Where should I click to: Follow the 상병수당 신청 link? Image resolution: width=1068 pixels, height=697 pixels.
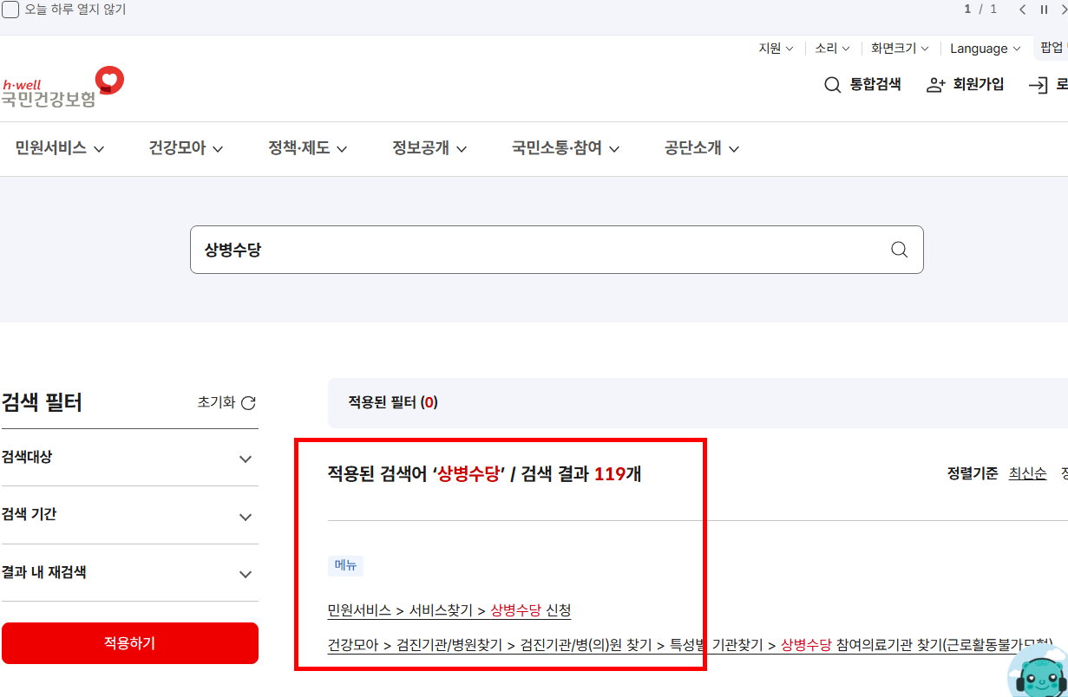(x=532, y=610)
